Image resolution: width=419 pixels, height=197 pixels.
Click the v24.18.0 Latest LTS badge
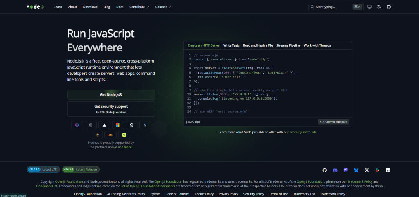pyautogui.click(x=43, y=170)
